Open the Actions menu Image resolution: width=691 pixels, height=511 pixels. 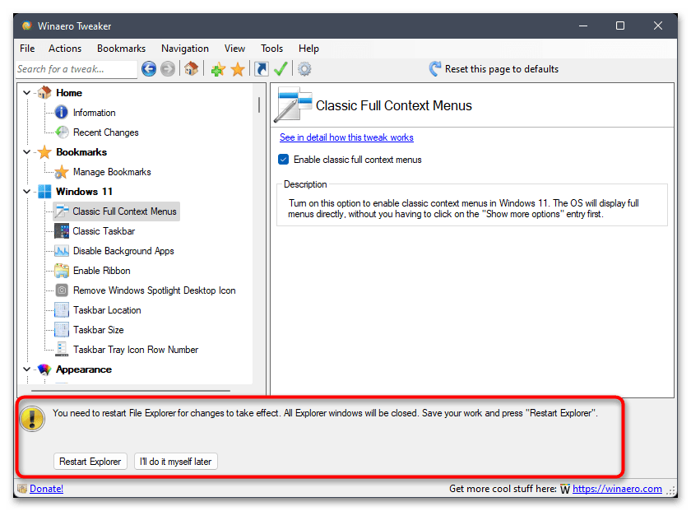[x=65, y=49]
